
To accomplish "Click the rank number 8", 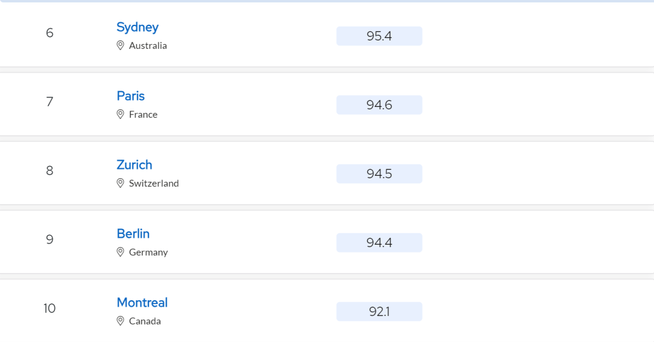I will [50, 170].
